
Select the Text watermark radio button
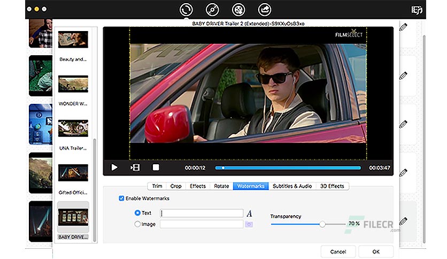tap(137, 213)
